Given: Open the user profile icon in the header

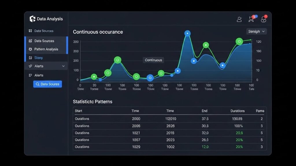Looking at the screenshot, I should pyautogui.click(x=239, y=19).
